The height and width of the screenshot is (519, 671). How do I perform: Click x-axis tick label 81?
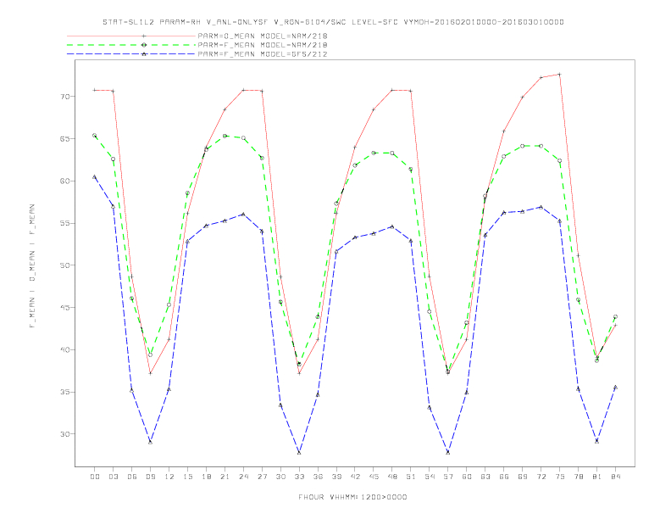point(597,477)
